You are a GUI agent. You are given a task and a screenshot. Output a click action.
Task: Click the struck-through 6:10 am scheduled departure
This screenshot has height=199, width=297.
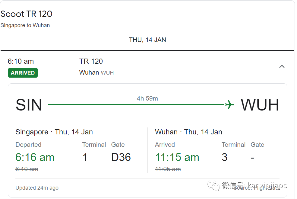(x=27, y=169)
